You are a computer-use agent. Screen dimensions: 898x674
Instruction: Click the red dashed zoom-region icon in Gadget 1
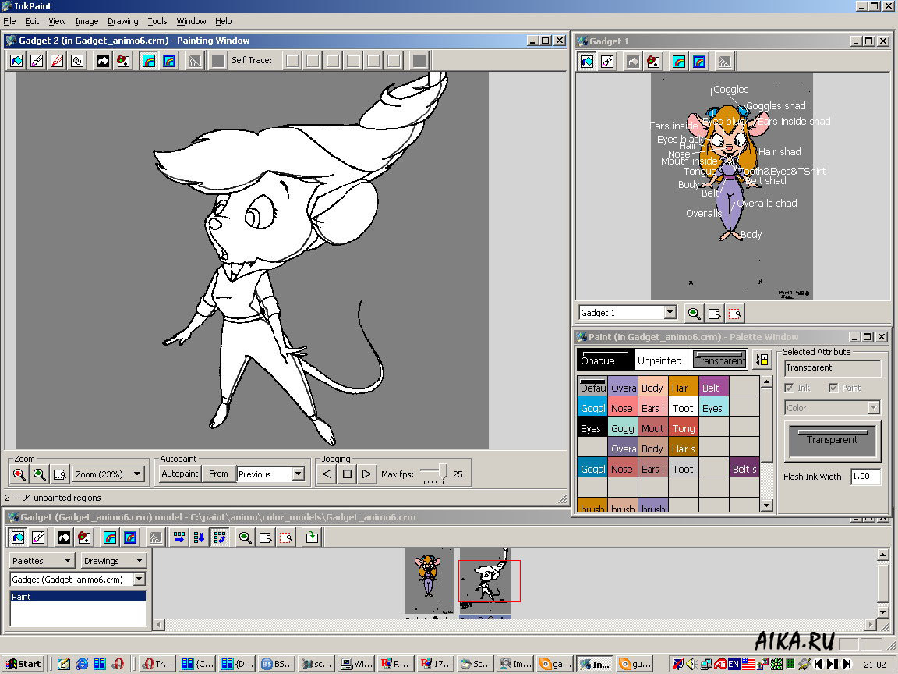[735, 314]
